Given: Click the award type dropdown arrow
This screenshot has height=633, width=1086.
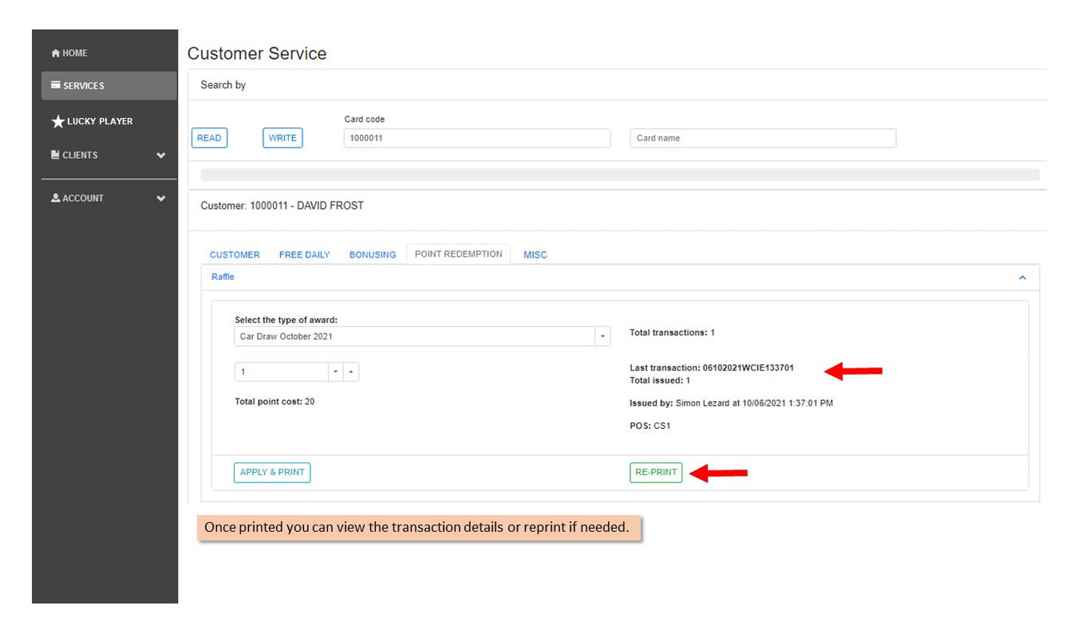Looking at the screenshot, I should click(602, 336).
